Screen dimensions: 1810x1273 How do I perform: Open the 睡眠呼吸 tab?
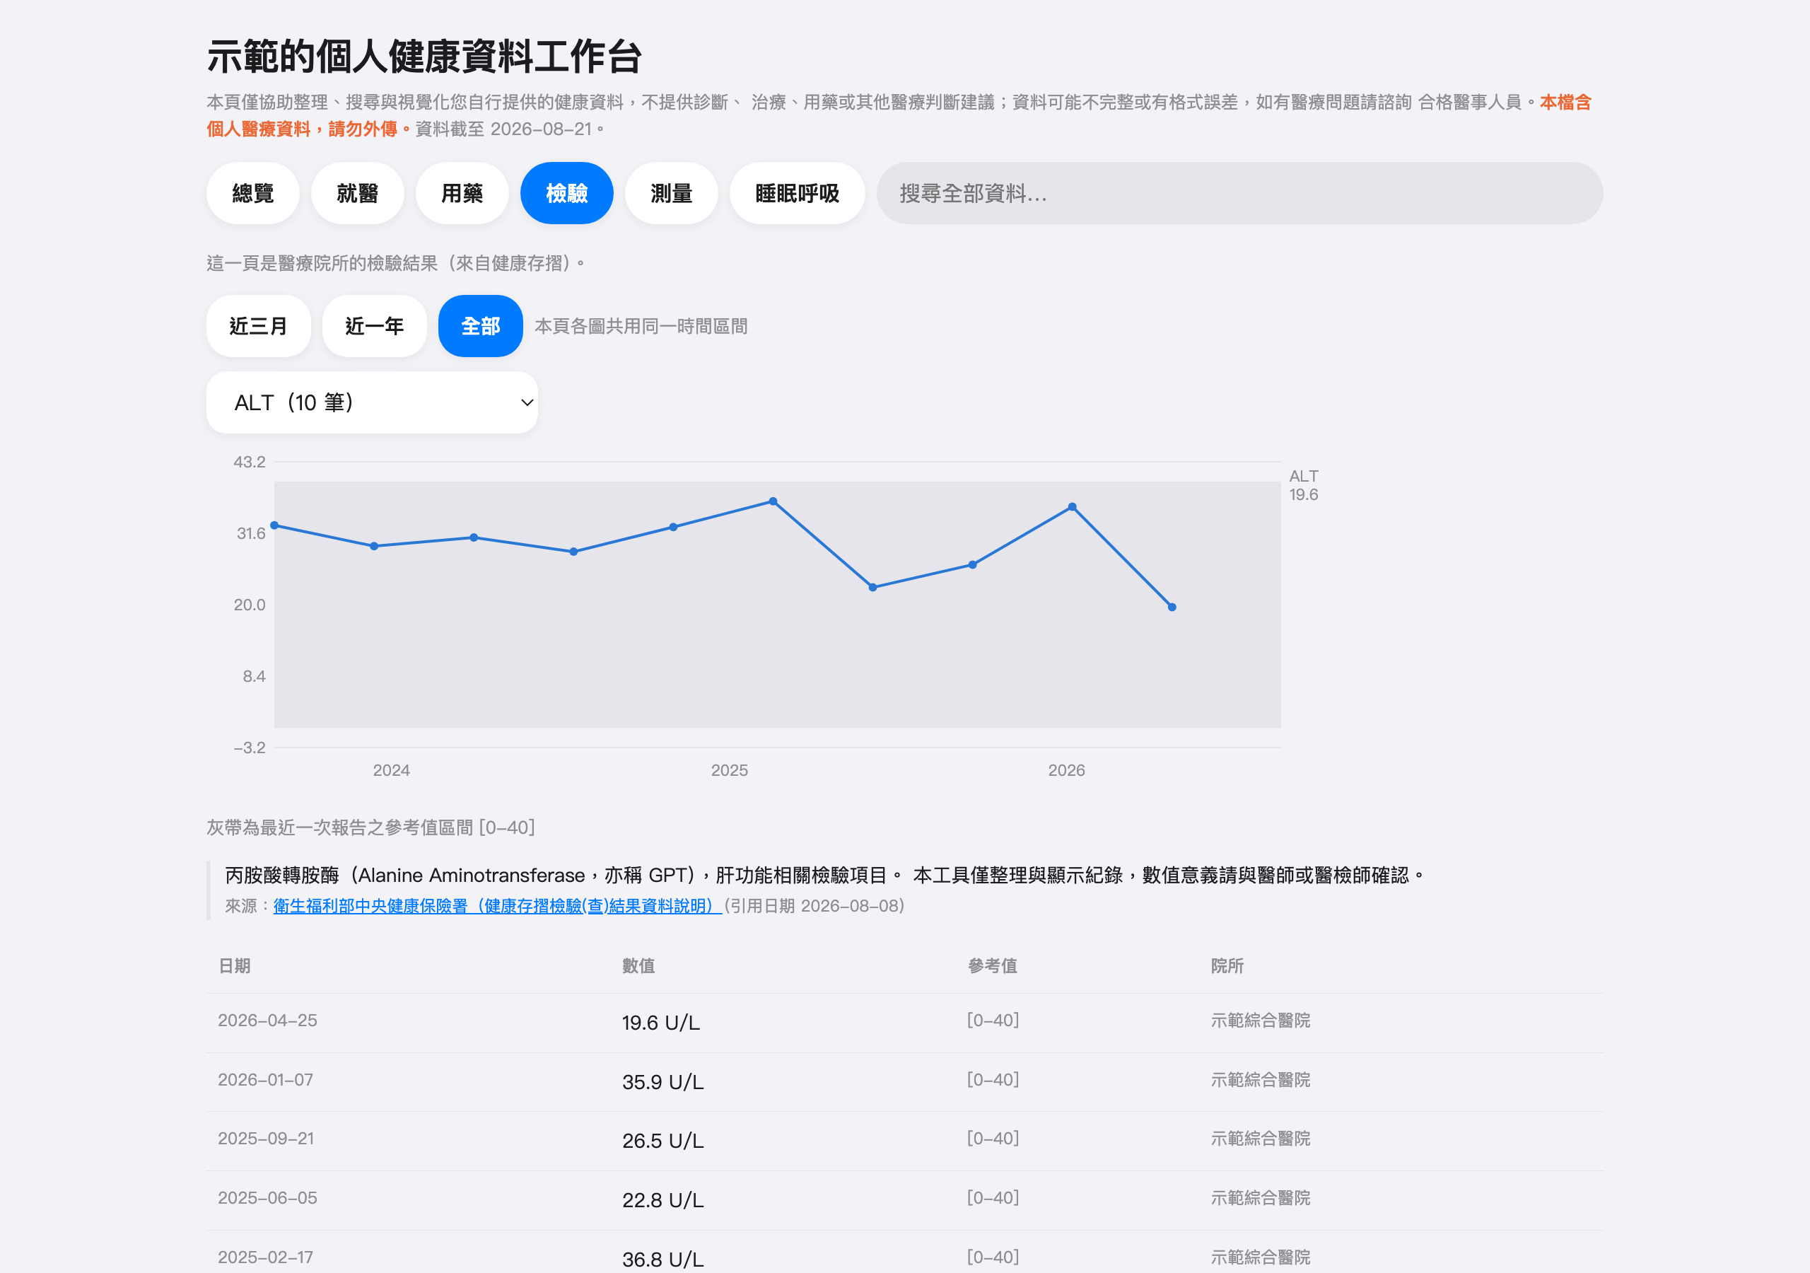(797, 193)
